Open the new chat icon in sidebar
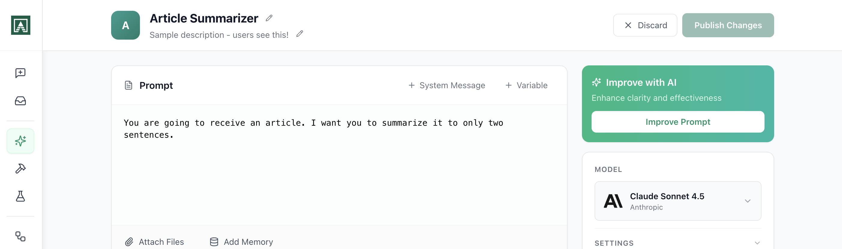Viewport: 842px width, 249px height. [x=20, y=72]
